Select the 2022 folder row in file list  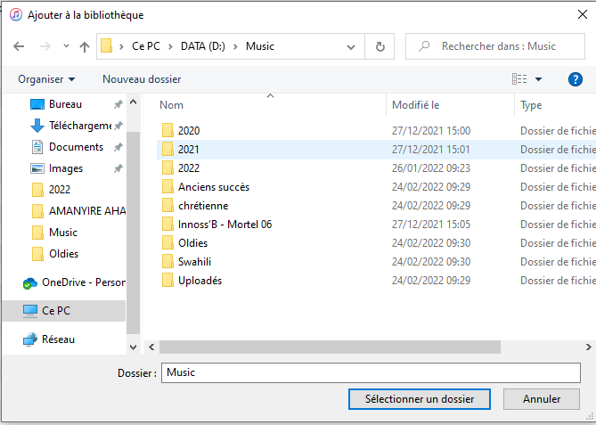coord(376,168)
